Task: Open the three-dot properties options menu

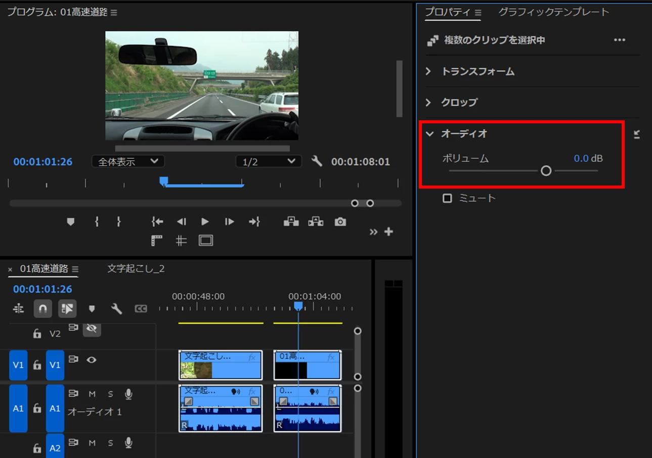Action: pyautogui.click(x=620, y=40)
